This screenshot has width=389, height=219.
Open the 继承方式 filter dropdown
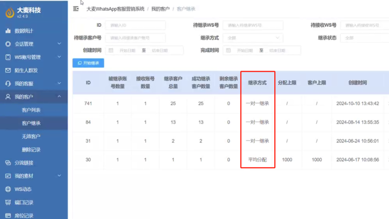tap(253, 38)
